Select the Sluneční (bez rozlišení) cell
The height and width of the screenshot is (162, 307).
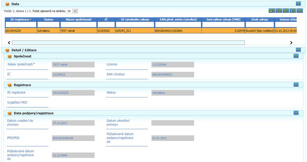(x=260, y=31)
